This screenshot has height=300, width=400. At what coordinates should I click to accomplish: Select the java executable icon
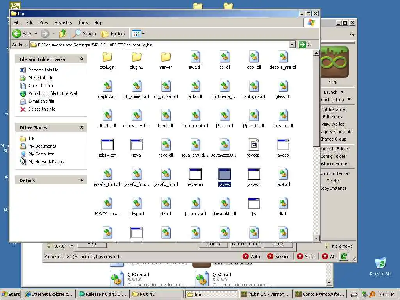tap(136, 145)
